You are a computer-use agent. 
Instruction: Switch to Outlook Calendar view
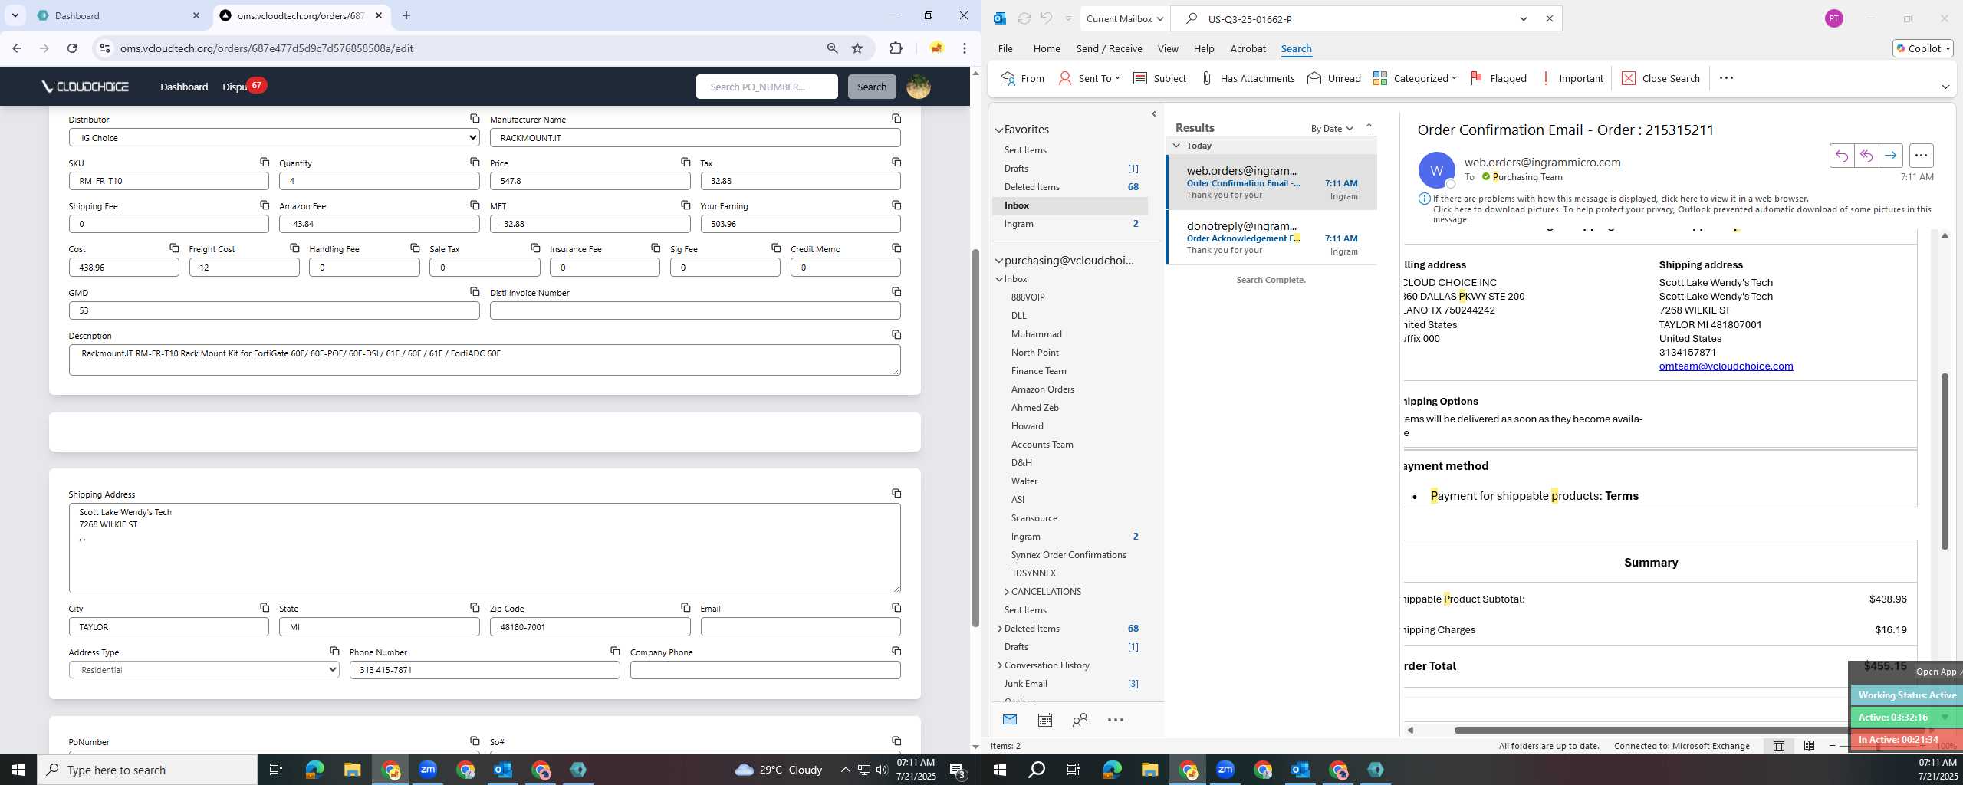[1044, 720]
